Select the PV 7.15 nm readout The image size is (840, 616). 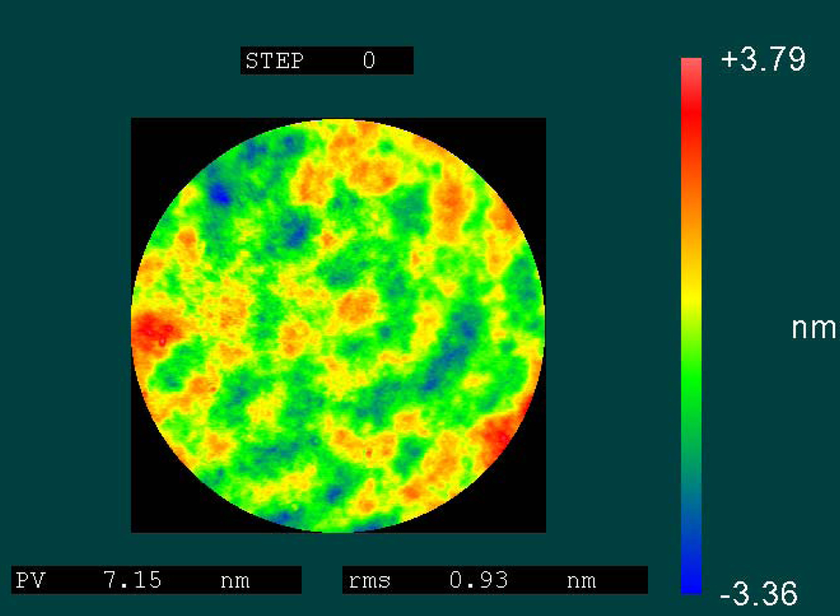coord(156,580)
